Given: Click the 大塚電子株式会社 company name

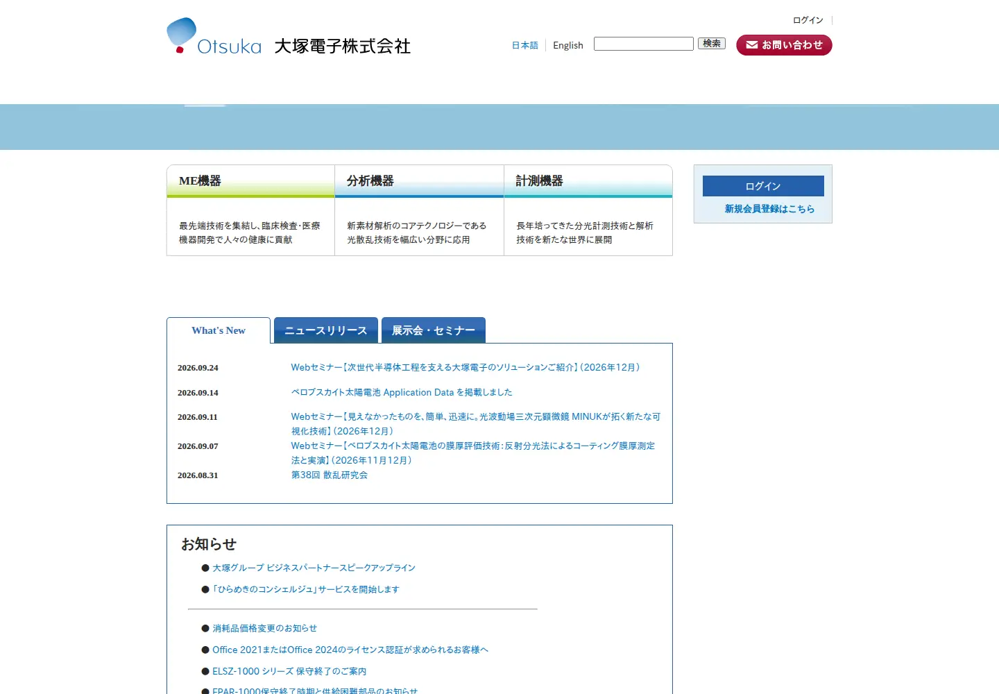Looking at the screenshot, I should (x=343, y=46).
